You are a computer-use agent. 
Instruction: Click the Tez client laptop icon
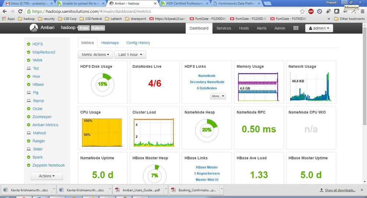(x=29, y=68)
